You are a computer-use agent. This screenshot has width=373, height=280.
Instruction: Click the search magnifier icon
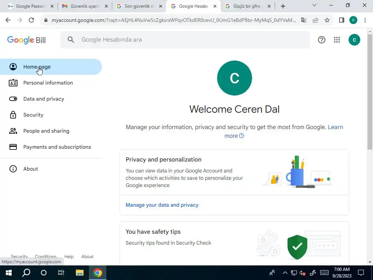(x=71, y=39)
